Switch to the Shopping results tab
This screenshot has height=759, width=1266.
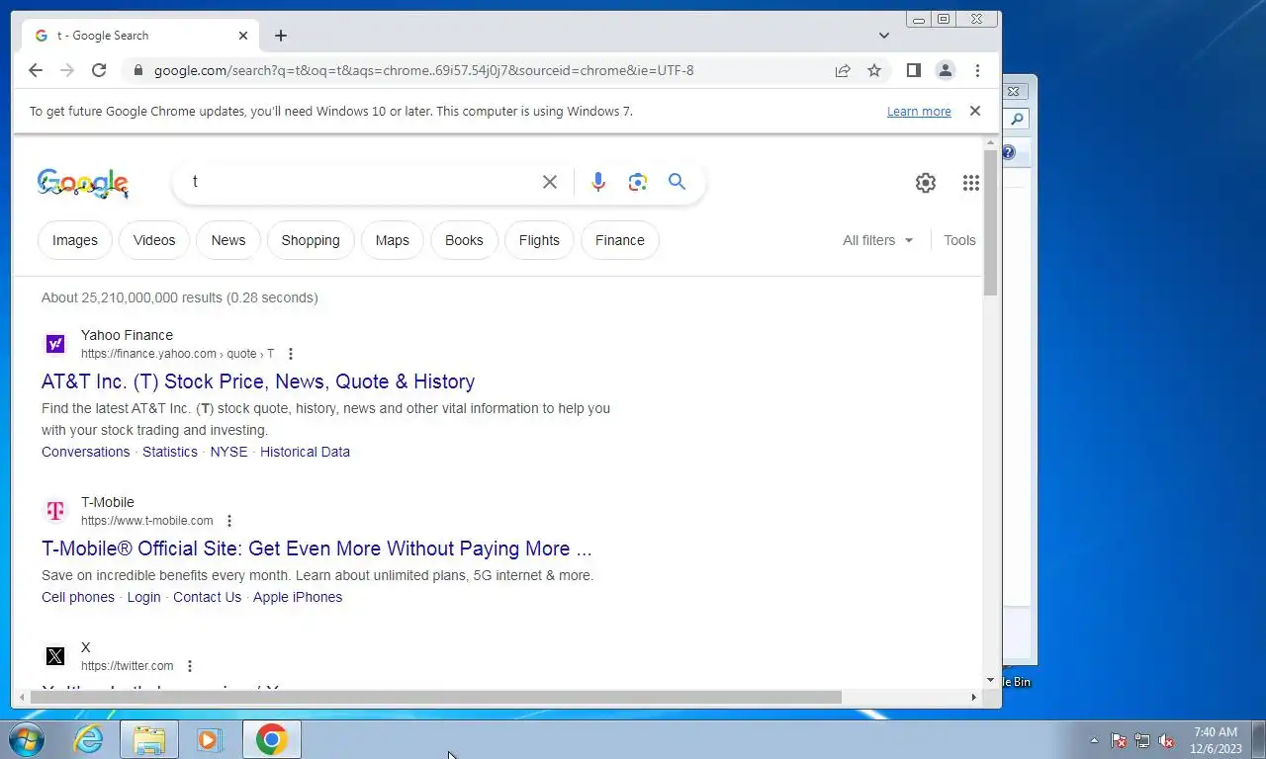311,240
